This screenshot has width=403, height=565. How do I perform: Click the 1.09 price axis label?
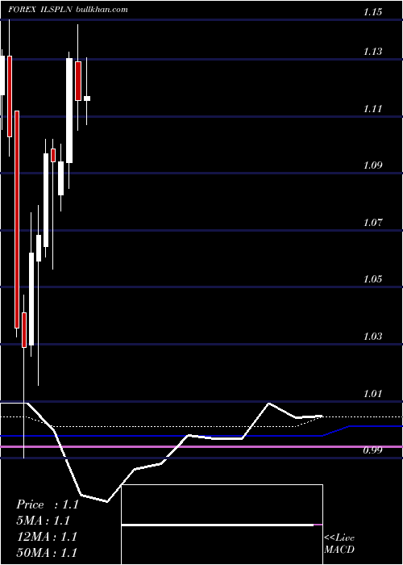point(372,165)
